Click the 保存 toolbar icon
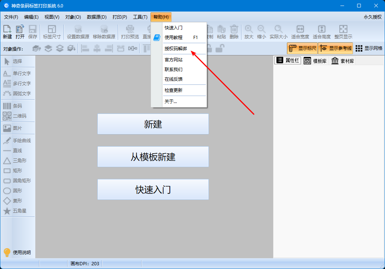This screenshot has height=269, width=385. click(33, 32)
